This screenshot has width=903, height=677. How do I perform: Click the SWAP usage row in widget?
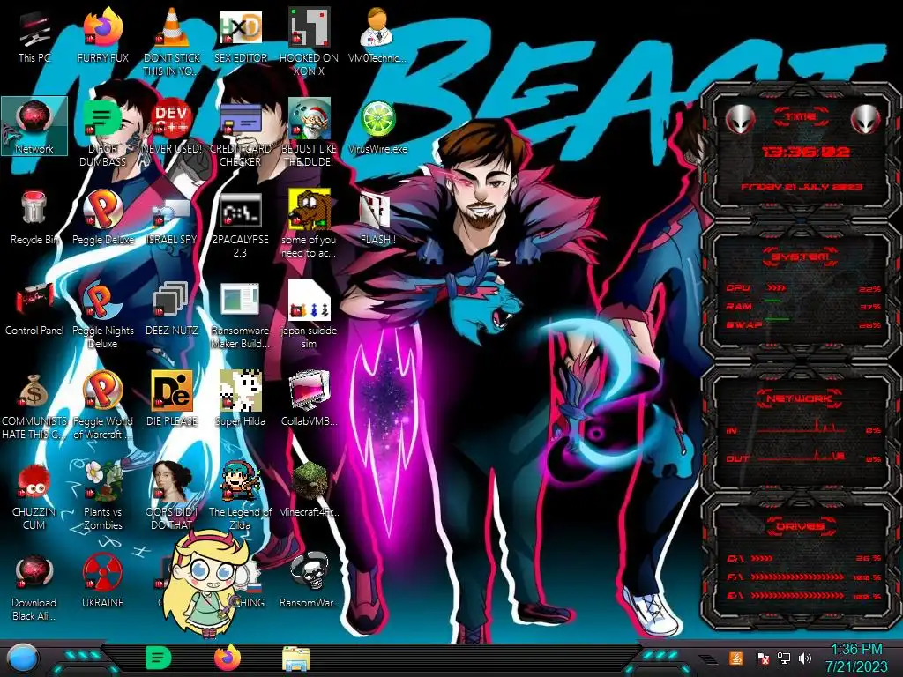pyautogui.click(x=803, y=325)
